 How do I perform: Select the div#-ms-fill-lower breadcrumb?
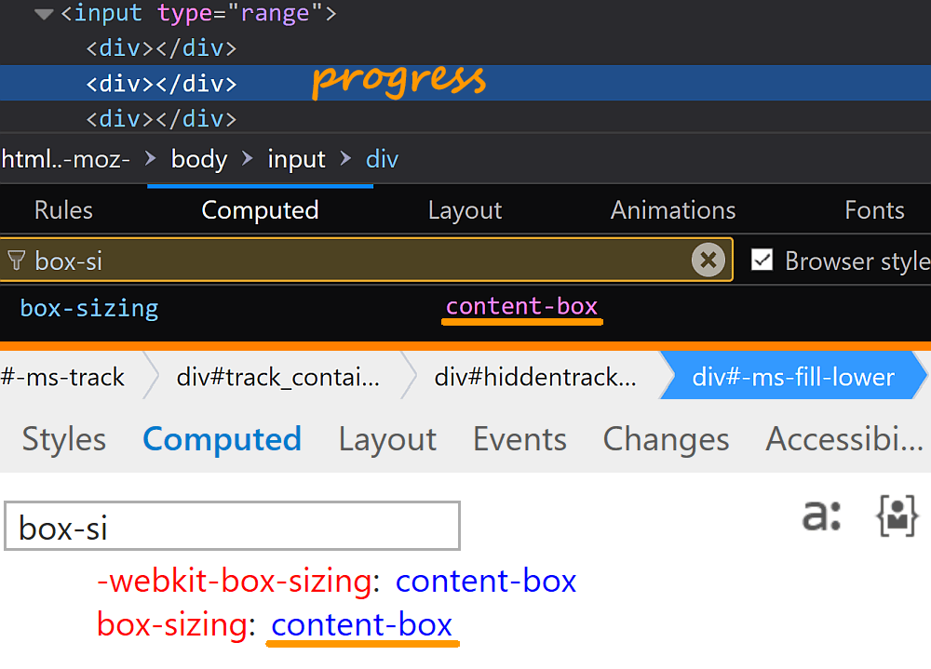click(793, 377)
